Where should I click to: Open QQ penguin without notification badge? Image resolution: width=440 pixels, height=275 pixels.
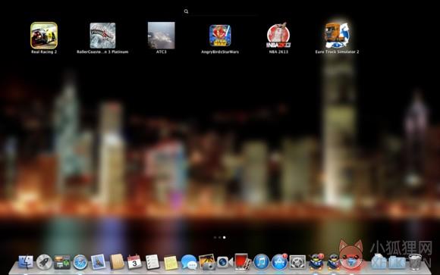pyautogui.click(x=333, y=262)
